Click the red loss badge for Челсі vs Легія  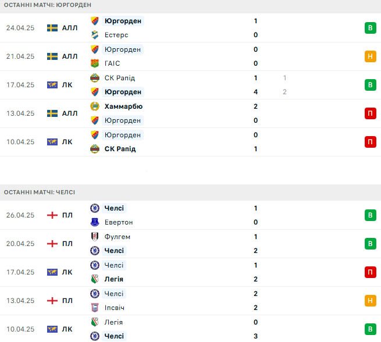[x=370, y=272]
